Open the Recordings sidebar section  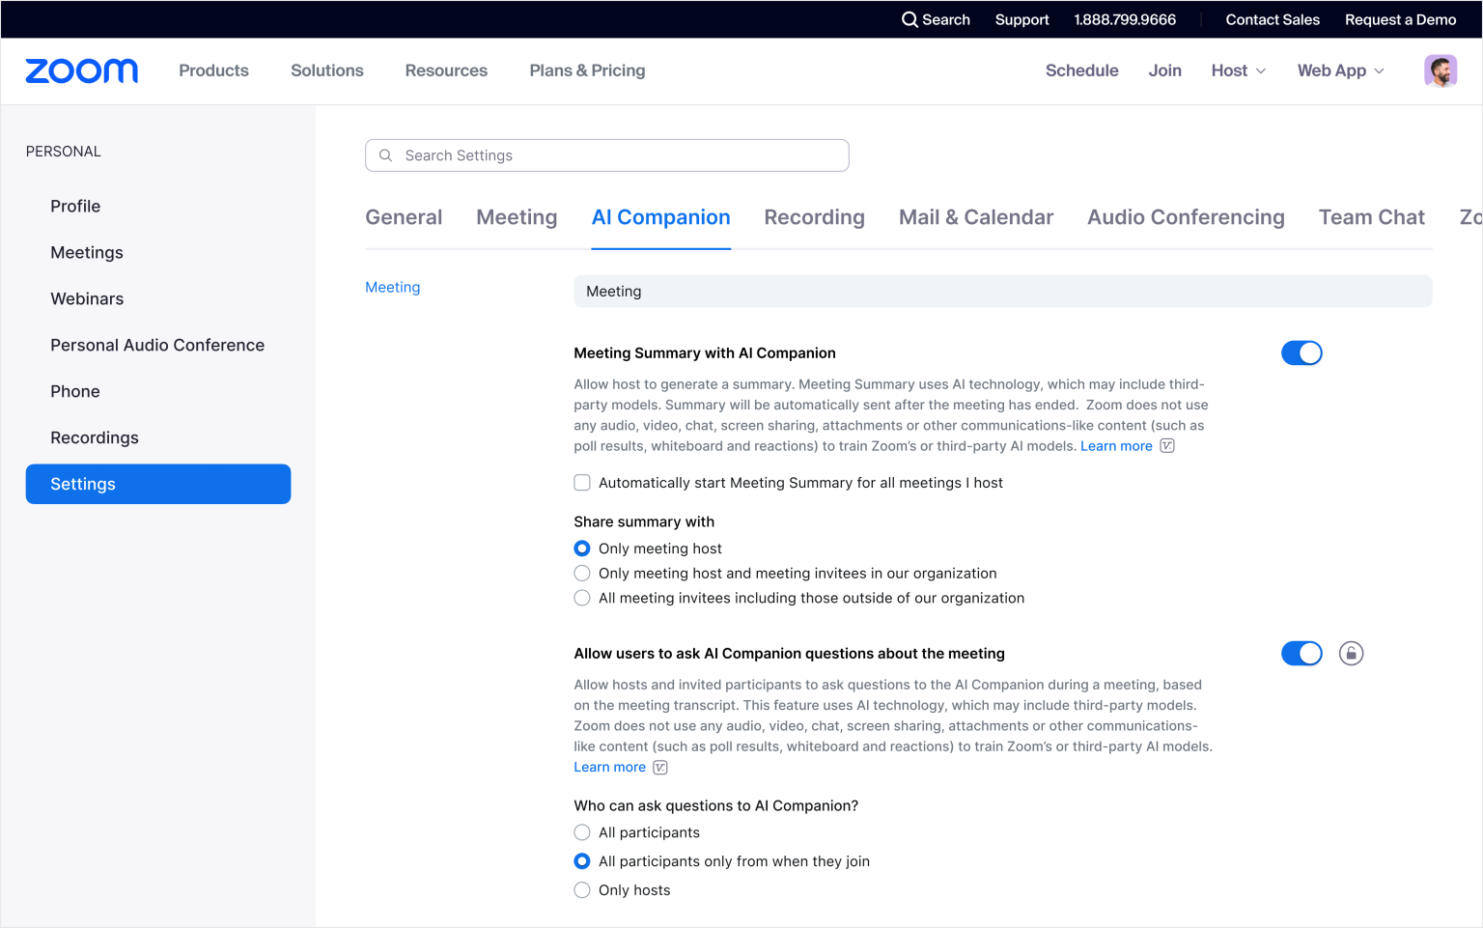pos(95,436)
